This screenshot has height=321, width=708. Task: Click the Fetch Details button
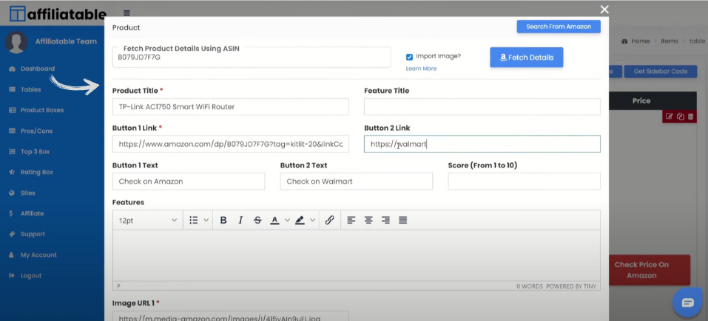pyautogui.click(x=527, y=58)
